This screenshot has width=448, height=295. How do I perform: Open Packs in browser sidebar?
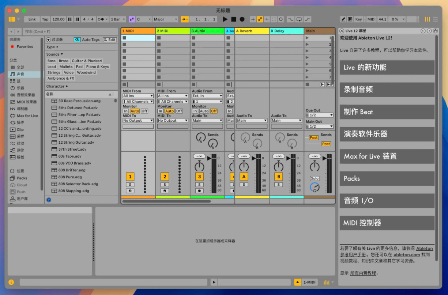tap(22, 178)
